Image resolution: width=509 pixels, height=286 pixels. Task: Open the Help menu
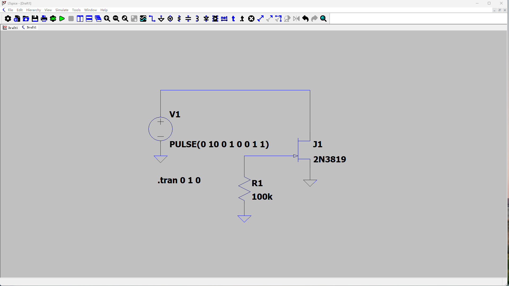click(104, 10)
